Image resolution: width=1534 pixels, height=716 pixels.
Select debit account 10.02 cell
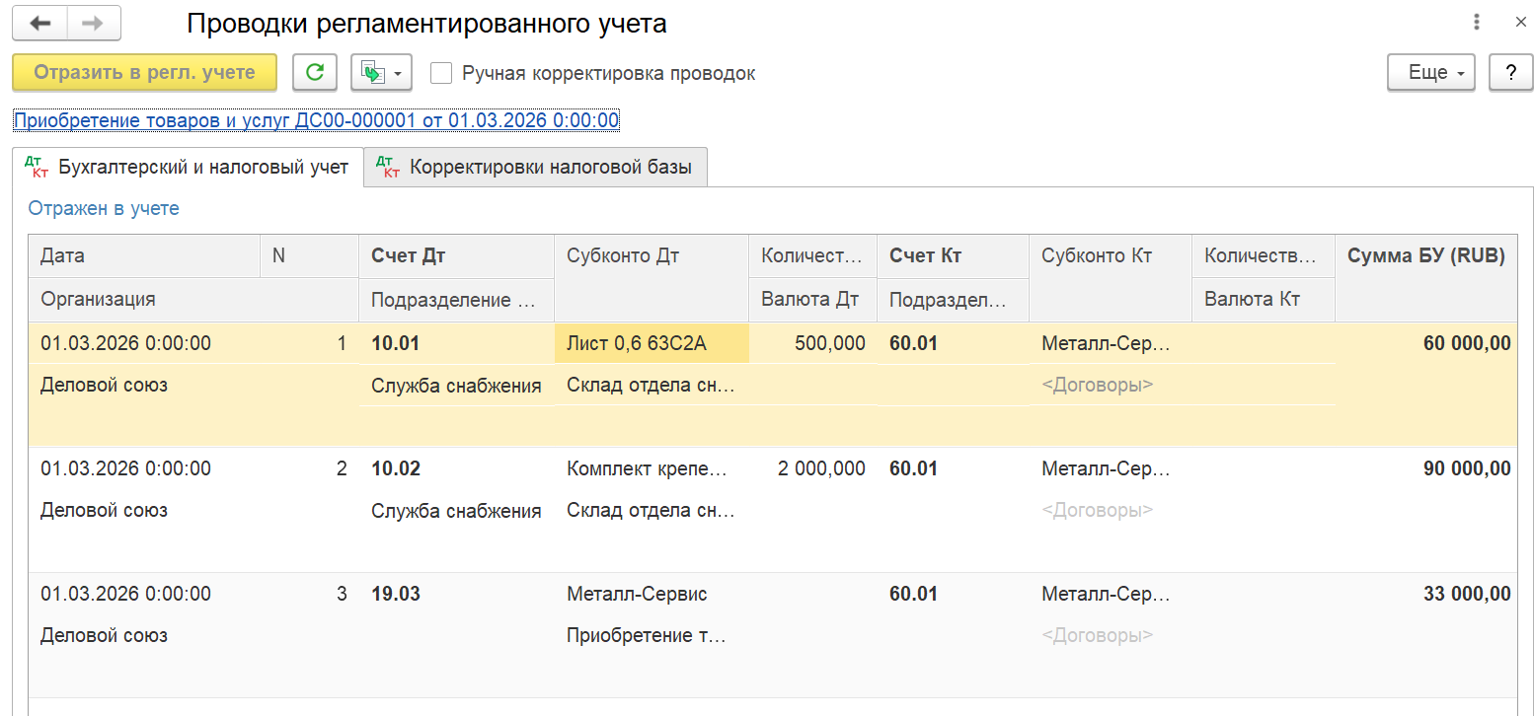point(456,468)
